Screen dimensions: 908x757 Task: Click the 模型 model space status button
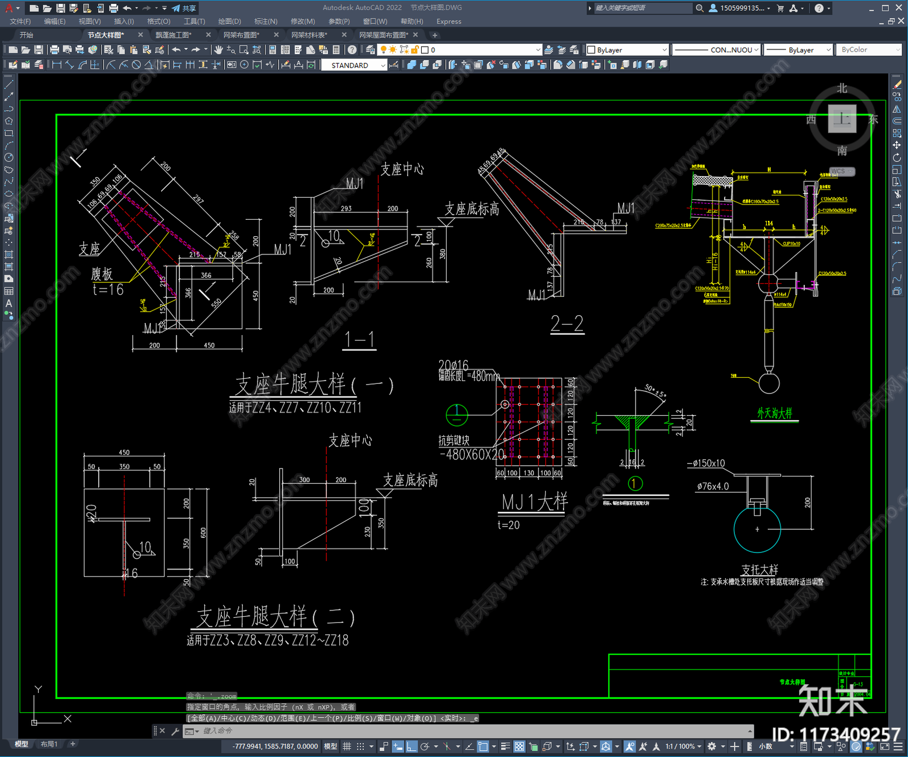click(330, 746)
